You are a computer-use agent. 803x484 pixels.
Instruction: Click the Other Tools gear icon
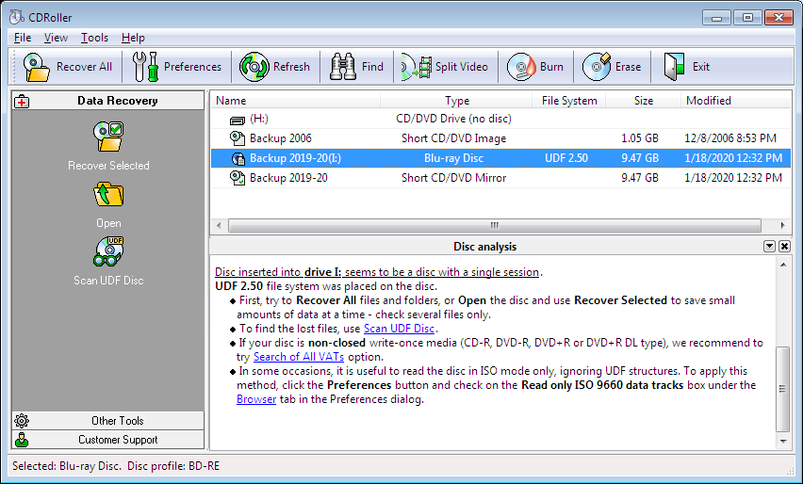22,421
